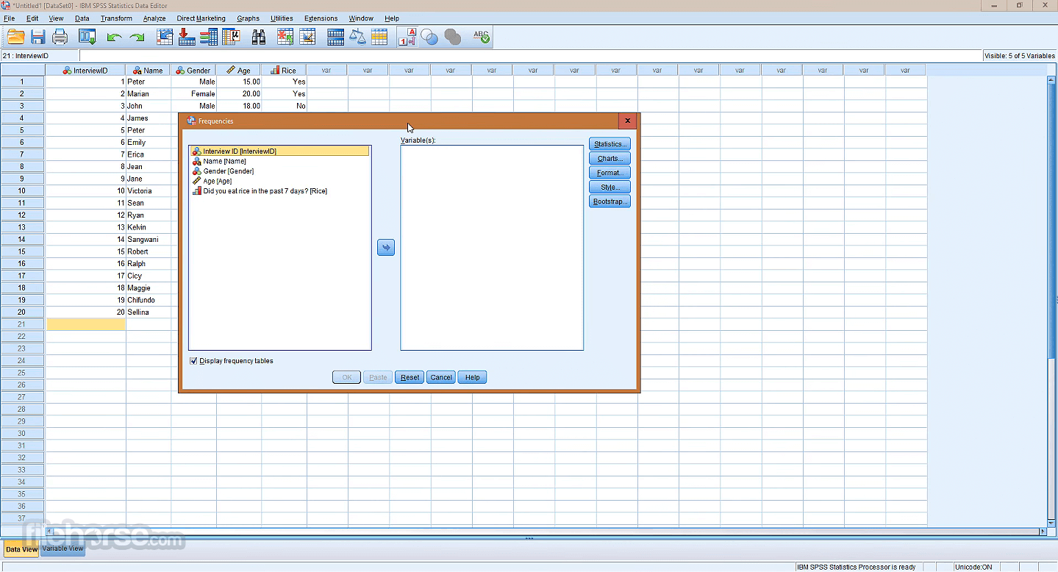The height and width of the screenshot is (572, 1058).
Task: Click the Bootstrap... button
Action: pyautogui.click(x=610, y=201)
